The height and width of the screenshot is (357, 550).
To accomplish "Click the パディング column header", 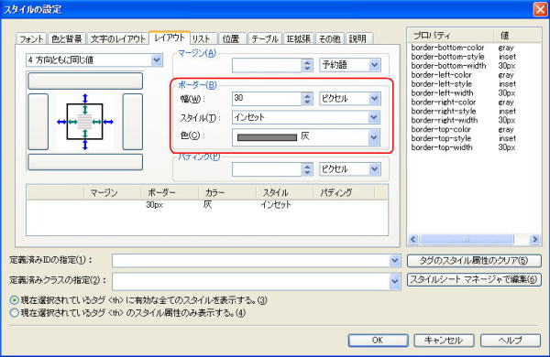I will [344, 192].
